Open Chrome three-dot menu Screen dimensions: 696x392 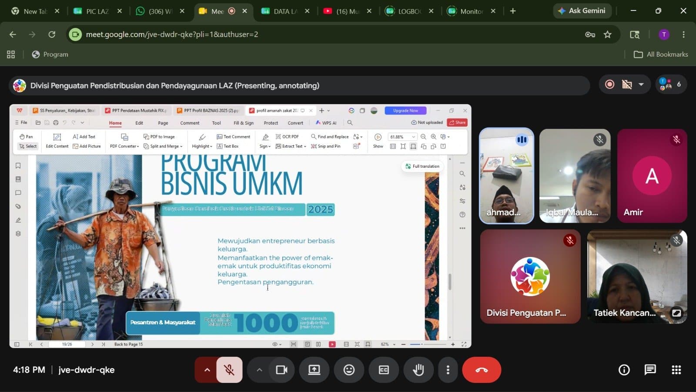(683, 34)
